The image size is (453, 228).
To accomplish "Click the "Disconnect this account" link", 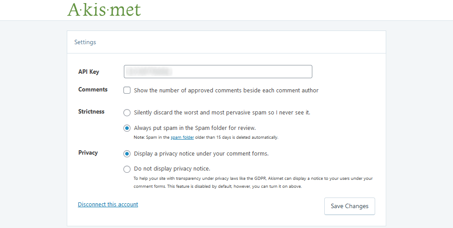I will tap(108, 205).
